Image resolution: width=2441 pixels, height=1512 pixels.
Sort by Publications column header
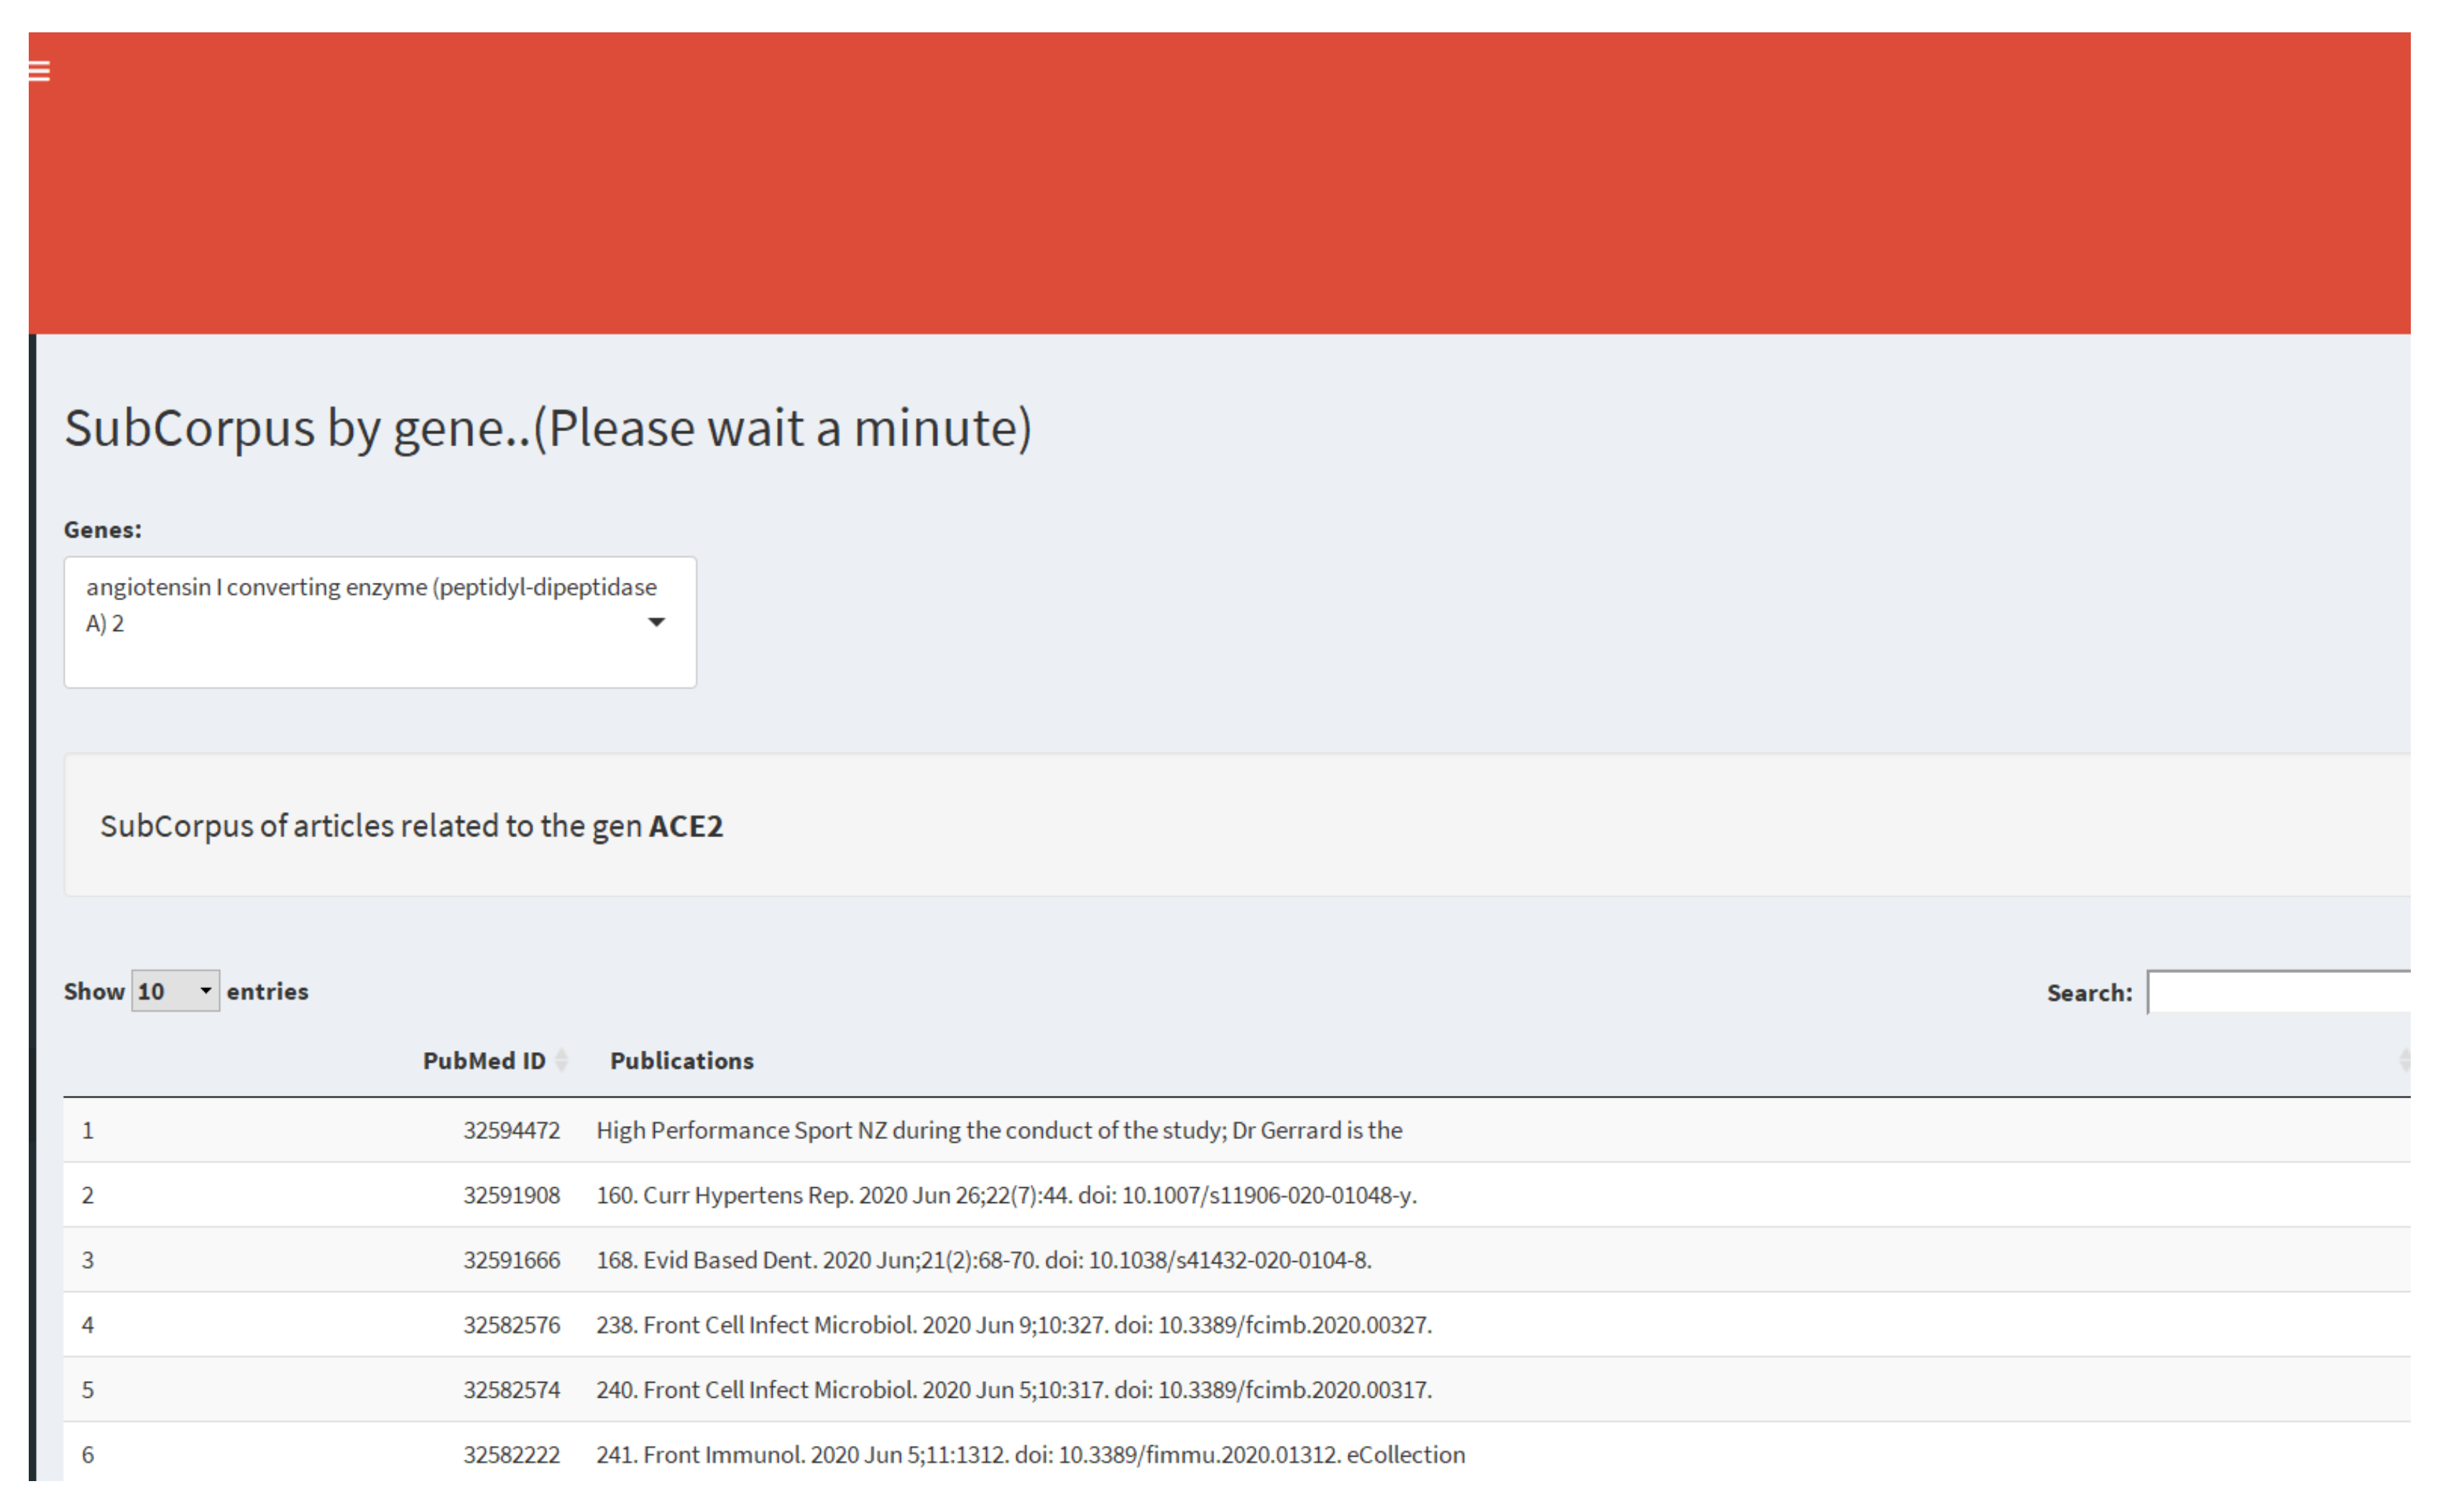(682, 1060)
